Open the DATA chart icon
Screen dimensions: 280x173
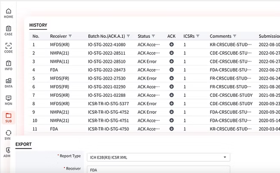8,83
